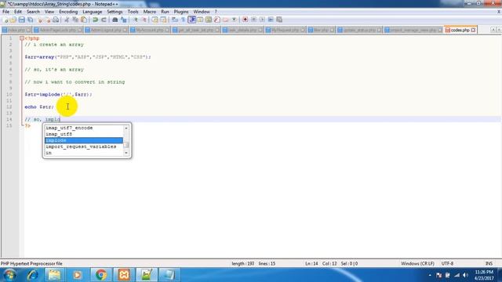Click the Close All toolbar icon

tap(48, 20)
